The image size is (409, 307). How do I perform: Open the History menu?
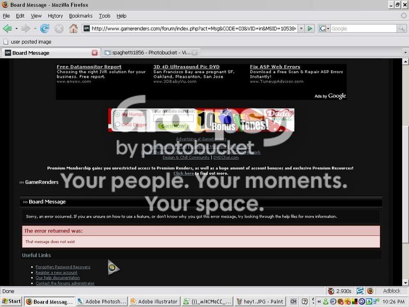point(55,16)
